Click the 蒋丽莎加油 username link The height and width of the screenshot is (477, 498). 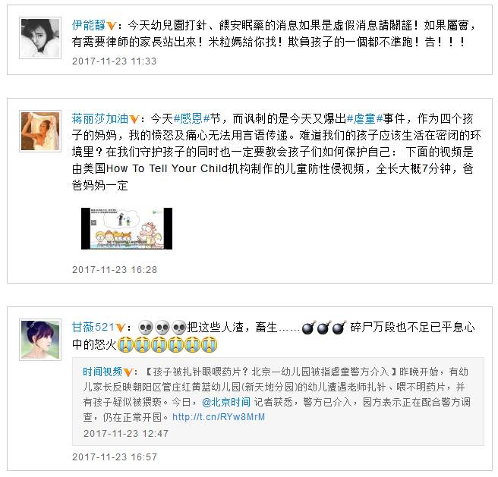[x=100, y=119]
